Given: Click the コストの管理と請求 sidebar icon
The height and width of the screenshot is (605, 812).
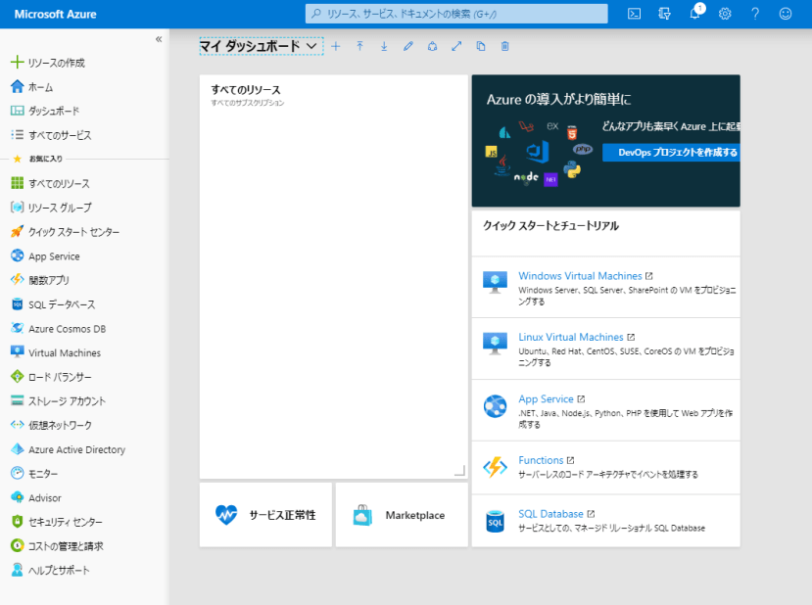Looking at the screenshot, I should pos(17,545).
